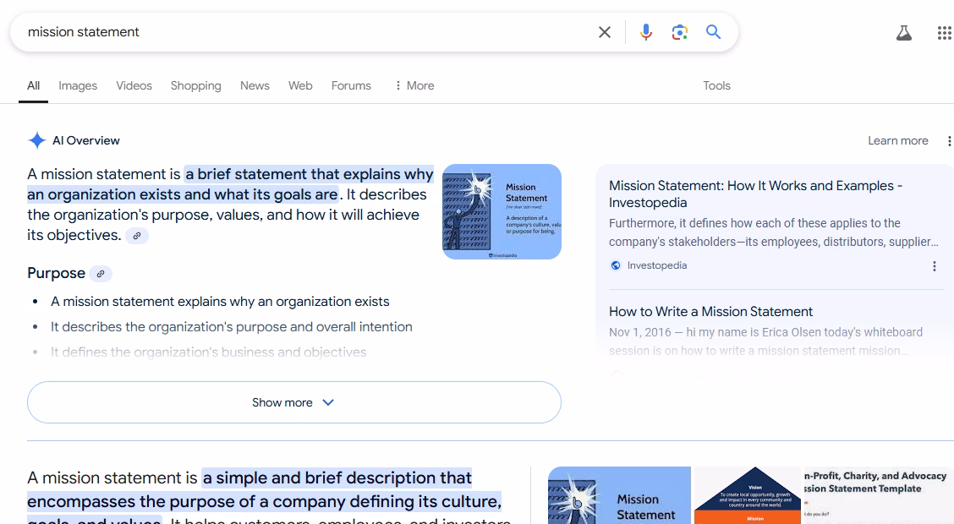Clear the search box with the X icon
The width and height of the screenshot is (954, 524).
(604, 32)
